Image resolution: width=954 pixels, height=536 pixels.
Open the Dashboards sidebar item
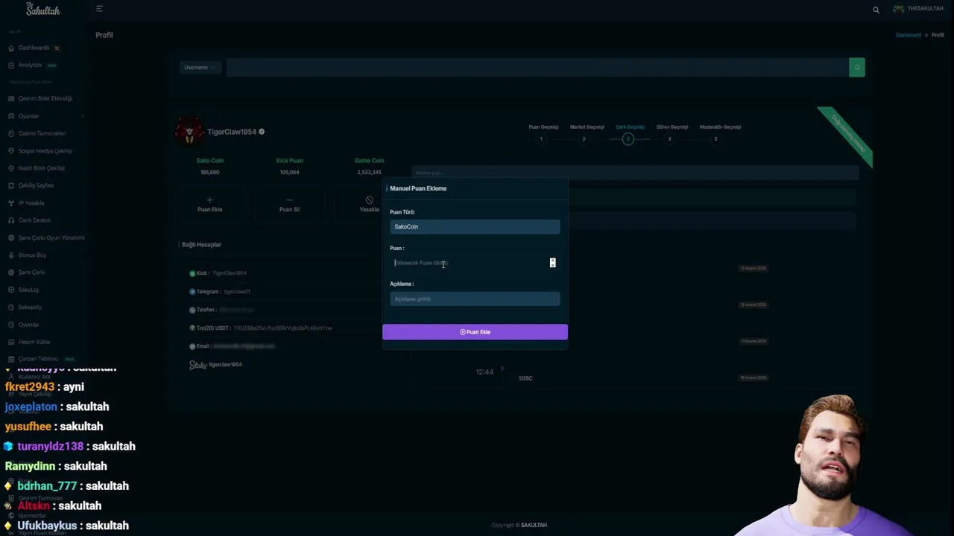(34, 48)
